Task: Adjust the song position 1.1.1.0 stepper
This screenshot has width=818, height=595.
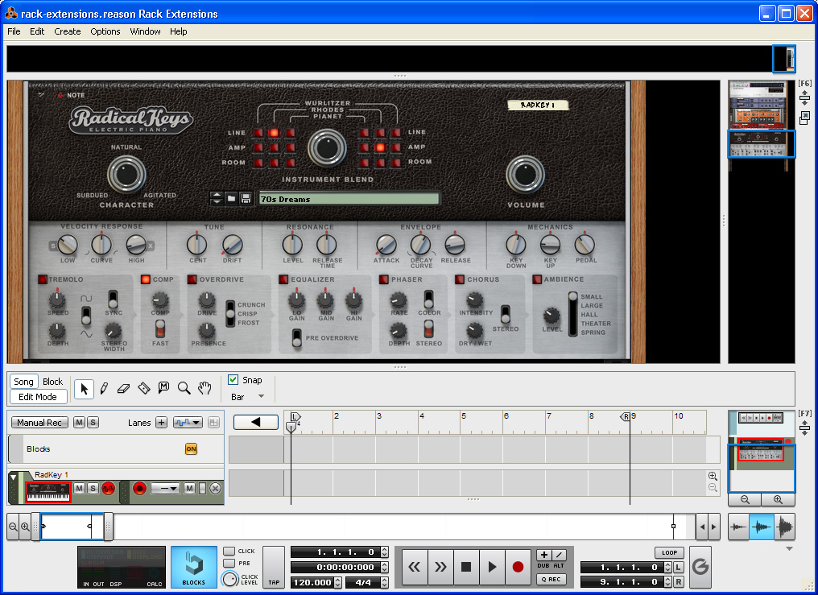Action: tap(385, 552)
